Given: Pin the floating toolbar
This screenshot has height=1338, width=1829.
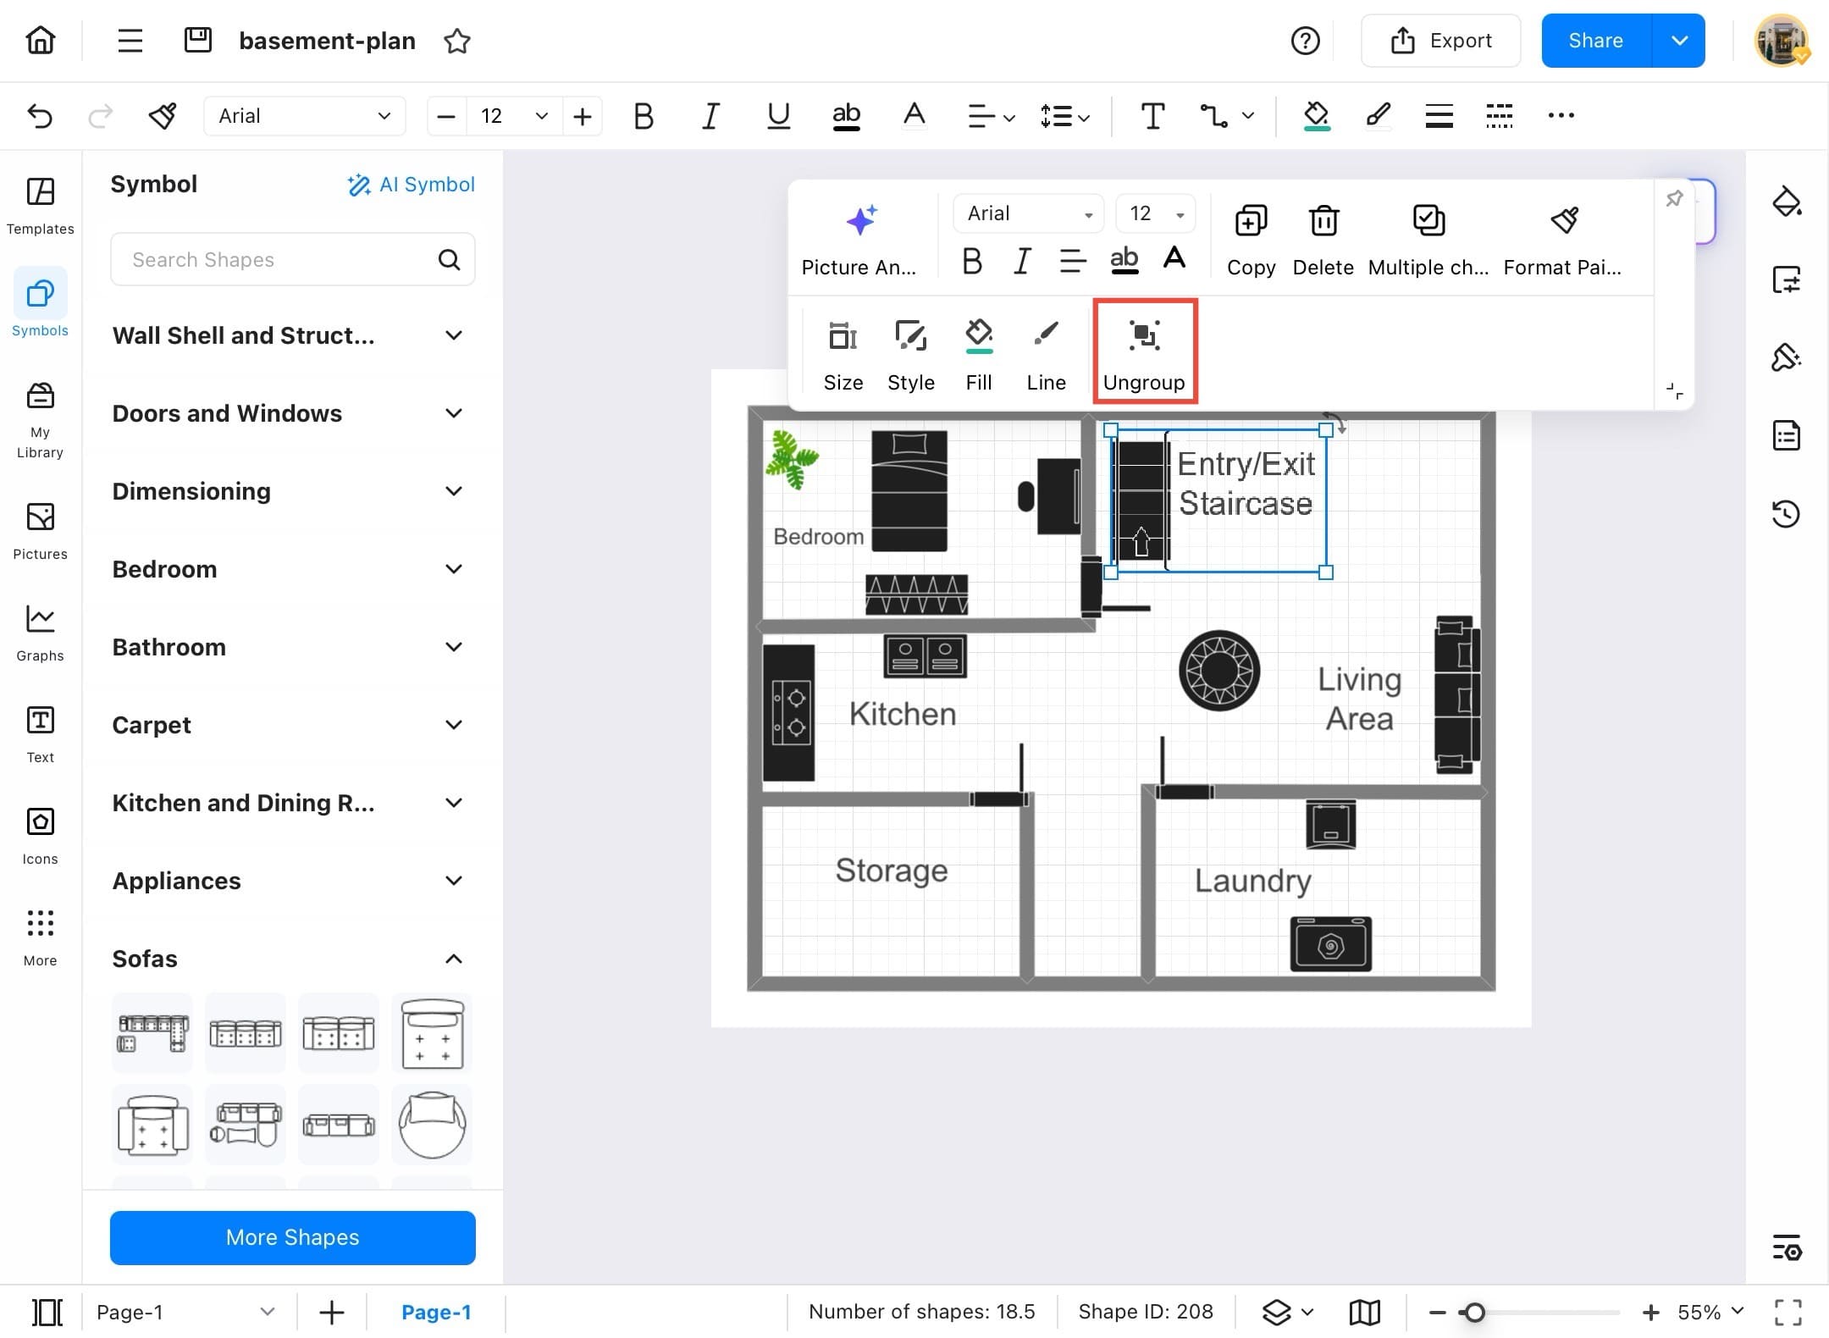Looking at the screenshot, I should click(1674, 199).
